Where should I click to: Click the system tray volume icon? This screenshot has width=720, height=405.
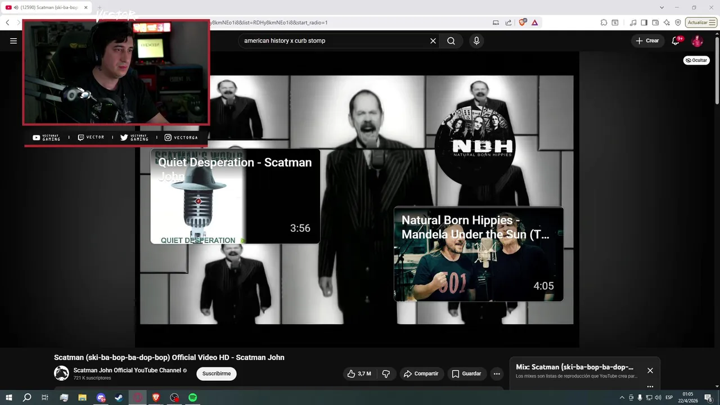pyautogui.click(x=658, y=398)
